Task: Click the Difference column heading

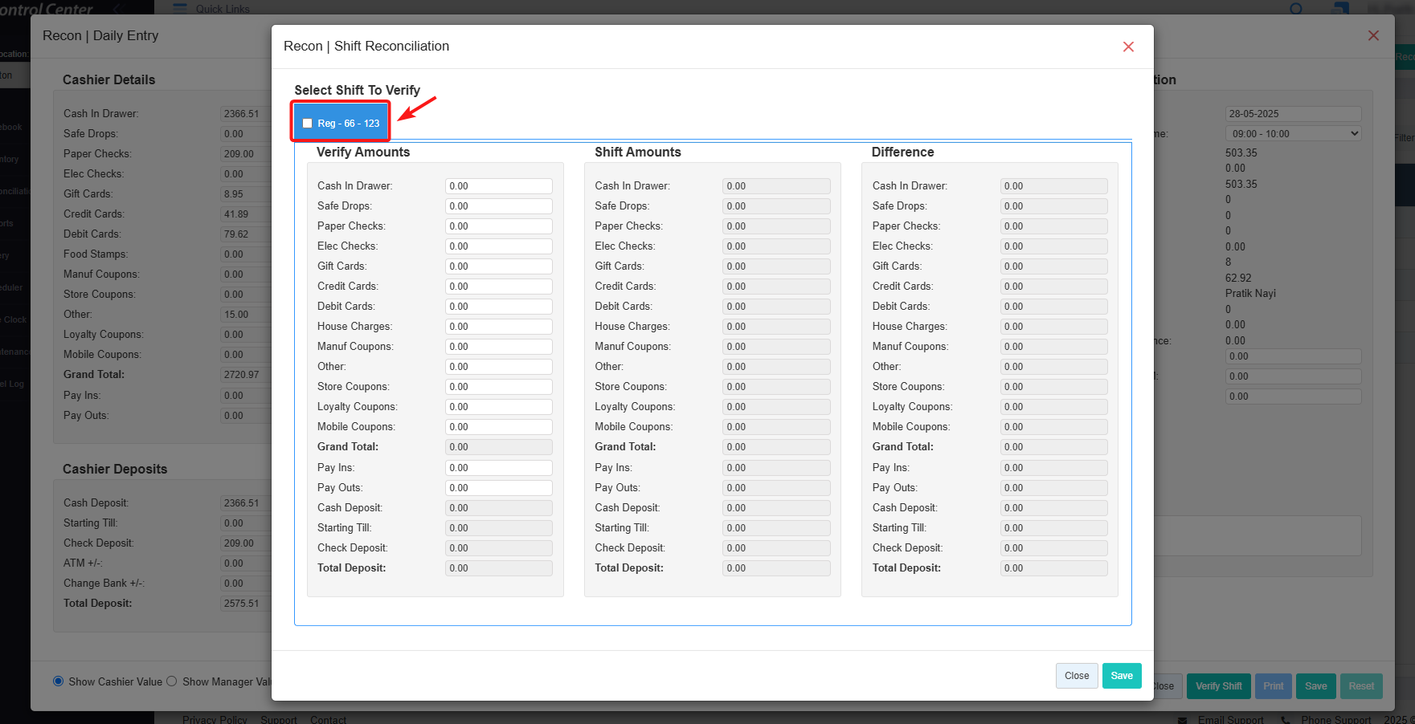Action: coord(903,153)
